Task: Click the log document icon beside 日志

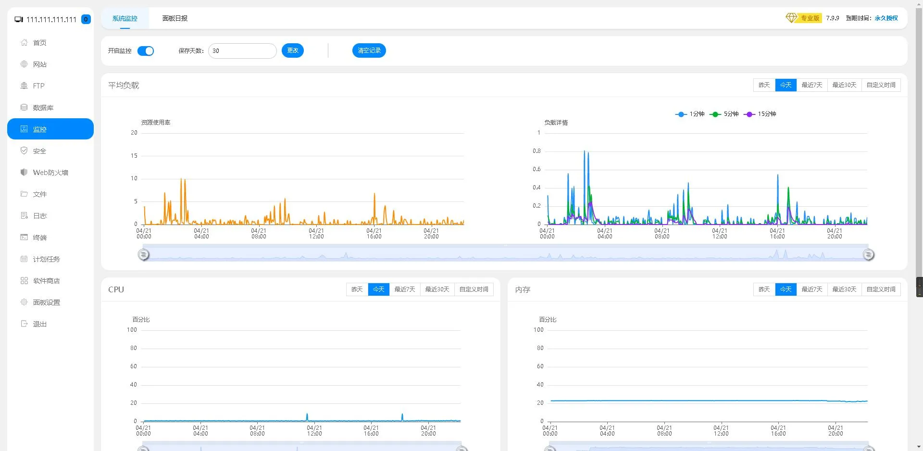Action: pyautogui.click(x=24, y=216)
